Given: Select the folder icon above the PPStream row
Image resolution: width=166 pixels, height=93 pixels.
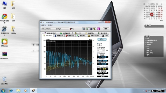Looking at the screenshot, I should click(13, 30).
